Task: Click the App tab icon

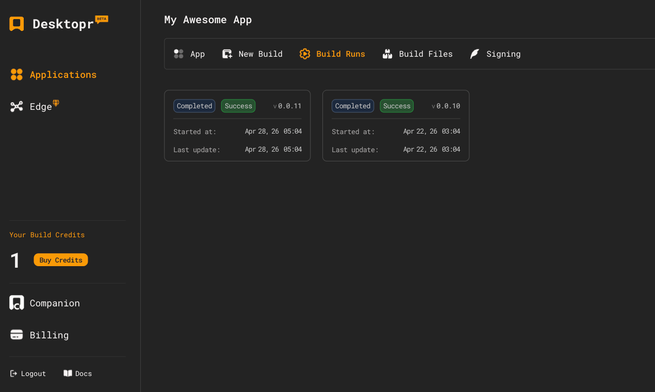Action: click(178, 54)
